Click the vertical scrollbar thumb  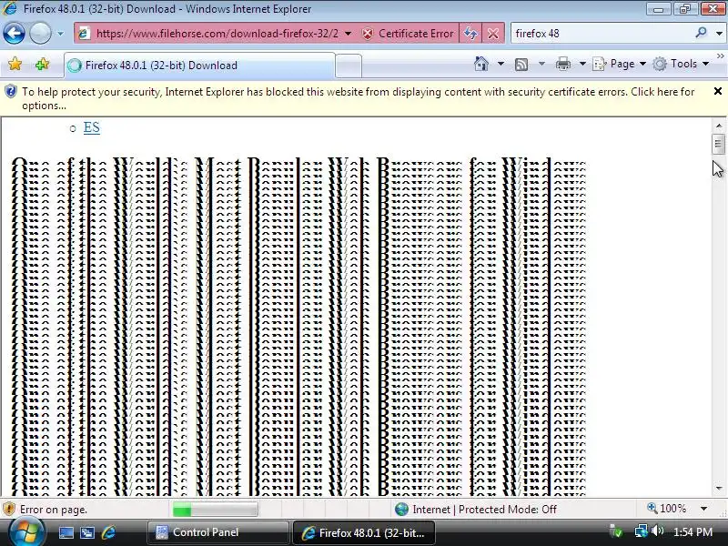pyautogui.click(x=719, y=144)
